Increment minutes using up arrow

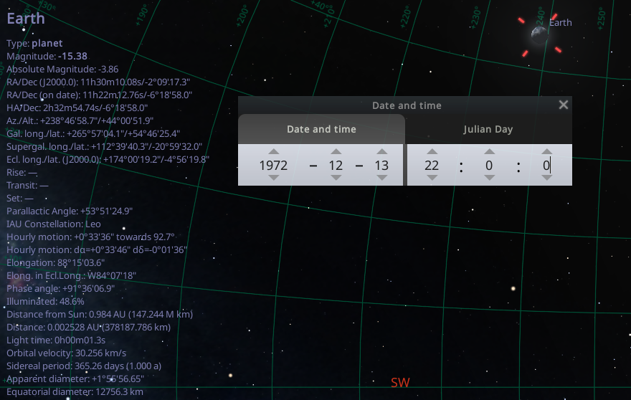489,152
